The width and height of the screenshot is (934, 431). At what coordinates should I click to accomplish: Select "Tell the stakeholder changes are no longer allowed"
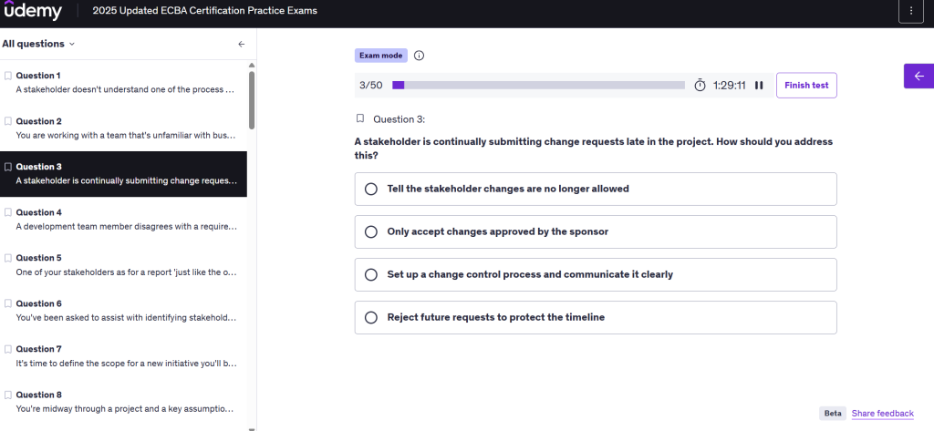point(370,189)
